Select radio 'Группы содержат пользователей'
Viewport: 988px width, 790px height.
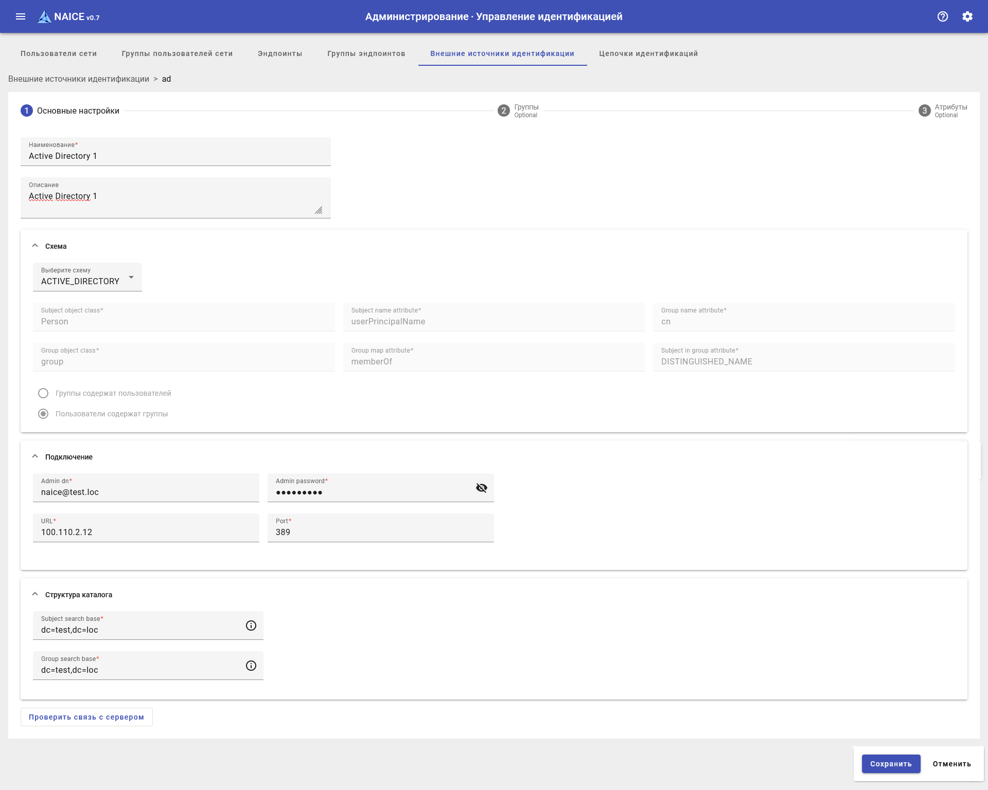click(x=43, y=393)
